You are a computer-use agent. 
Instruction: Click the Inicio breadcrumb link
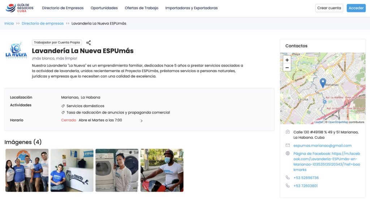point(9,24)
